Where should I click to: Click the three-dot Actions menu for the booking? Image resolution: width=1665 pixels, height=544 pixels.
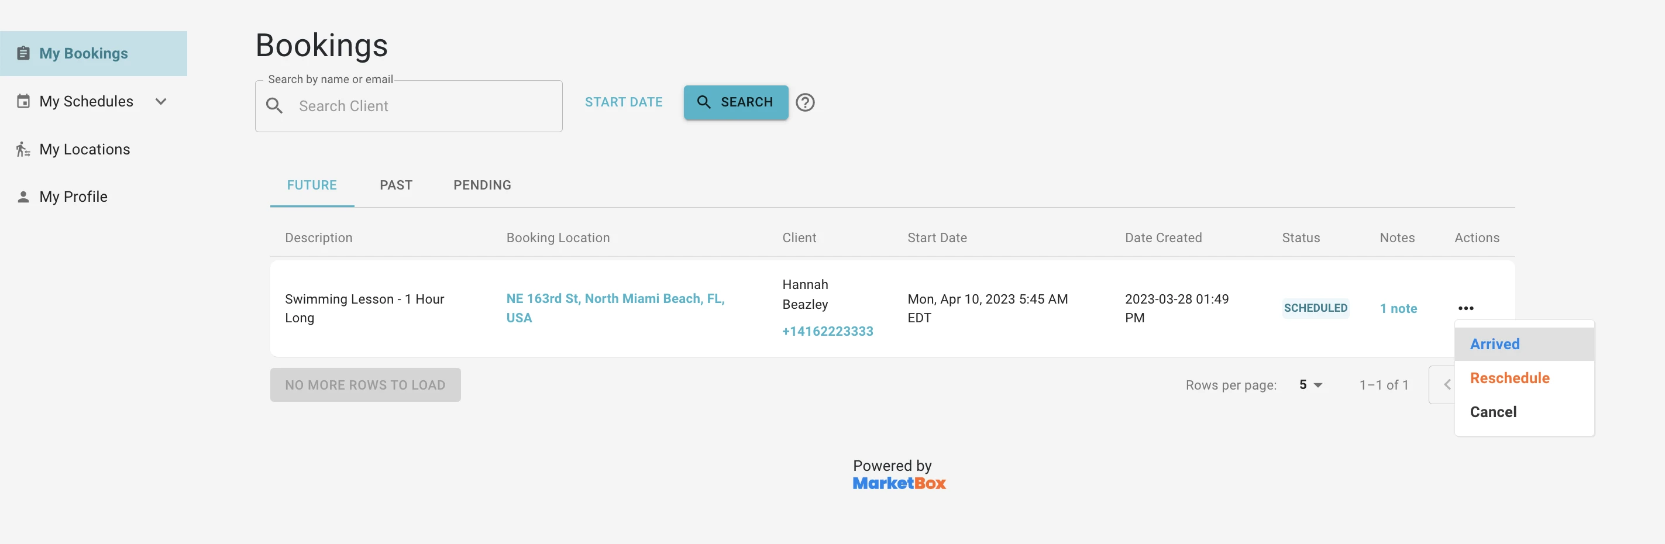click(x=1466, y=308)
